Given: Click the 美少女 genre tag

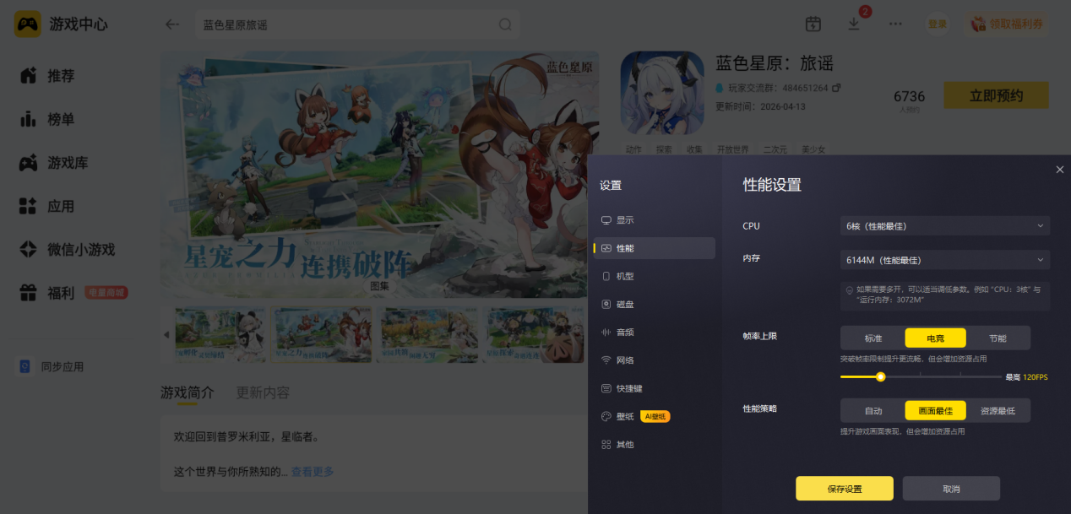Looking at the screenshot, I should (x=813, y=149).
